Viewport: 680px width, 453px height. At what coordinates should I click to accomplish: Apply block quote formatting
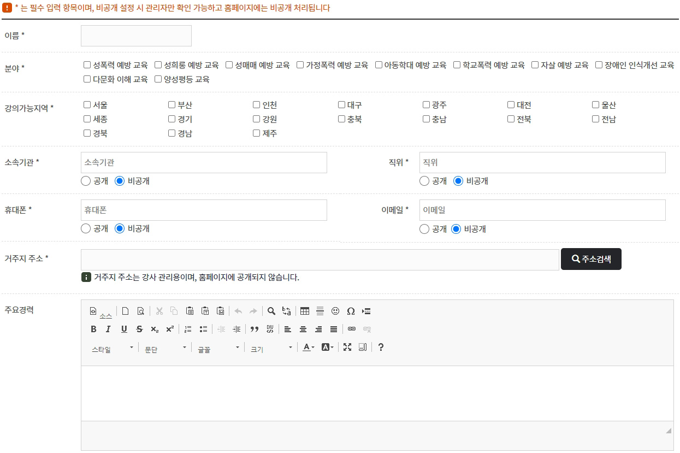click(254, 329)
